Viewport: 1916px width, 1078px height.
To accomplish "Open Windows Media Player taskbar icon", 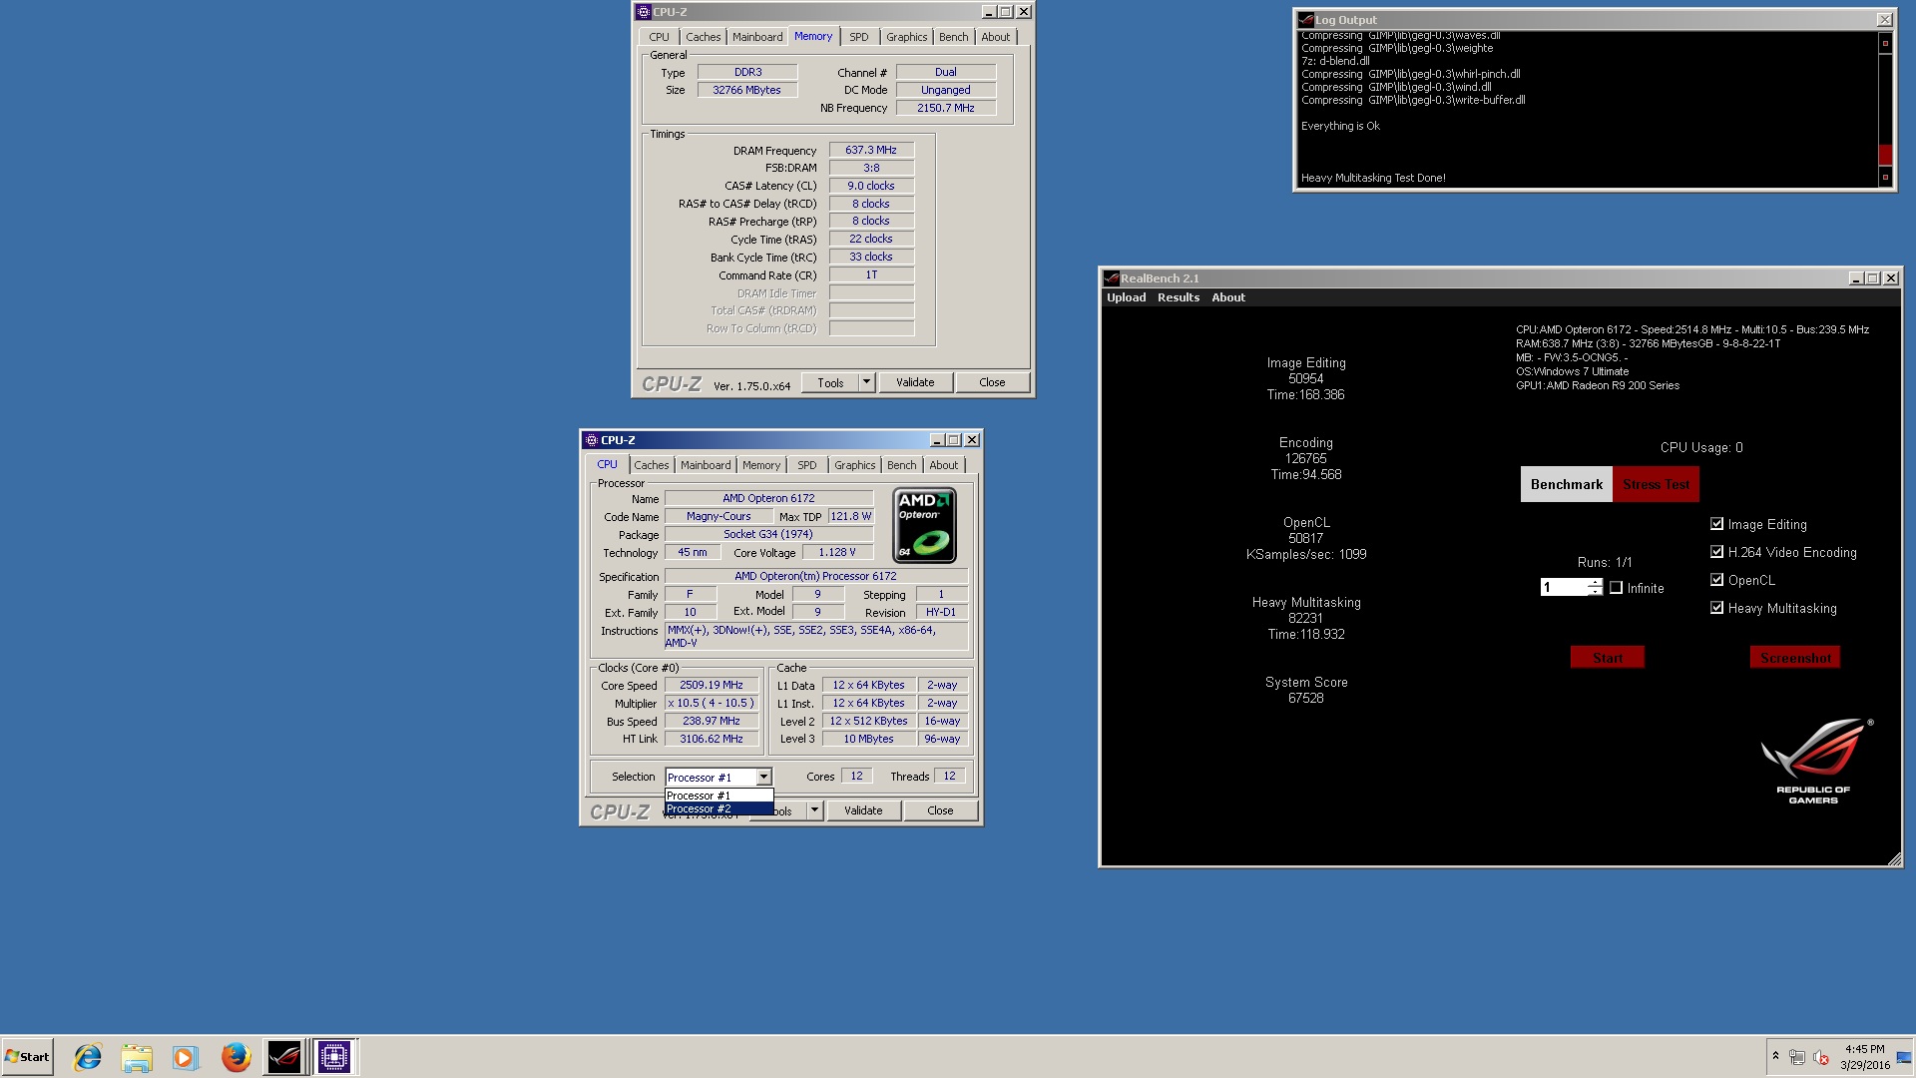I will click(x=186, y=1057).
